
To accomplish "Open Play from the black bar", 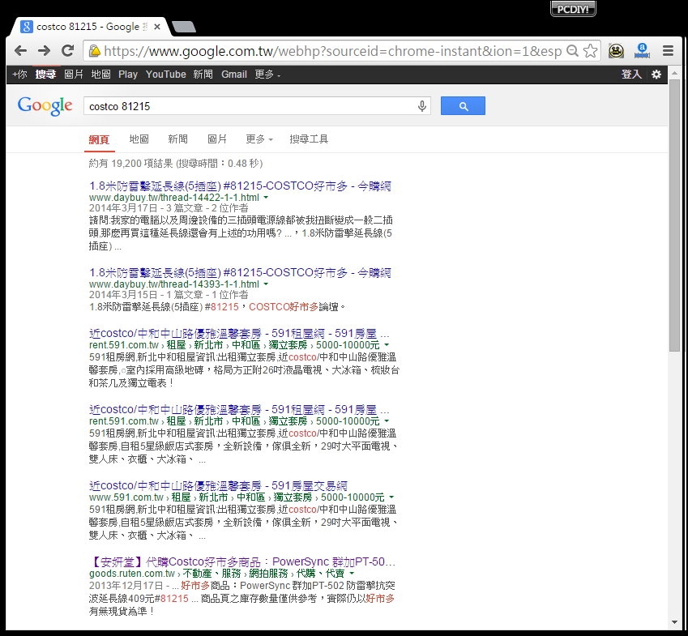I will point(128,75).
